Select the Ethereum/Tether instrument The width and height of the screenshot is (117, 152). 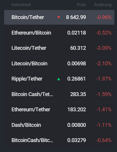click(59, 110)
